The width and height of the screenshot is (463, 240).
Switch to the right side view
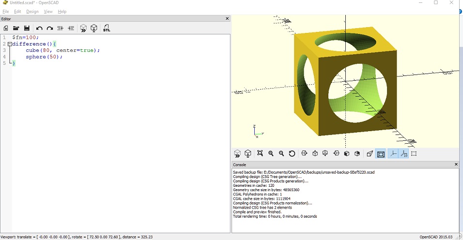[x=304, y=153]
